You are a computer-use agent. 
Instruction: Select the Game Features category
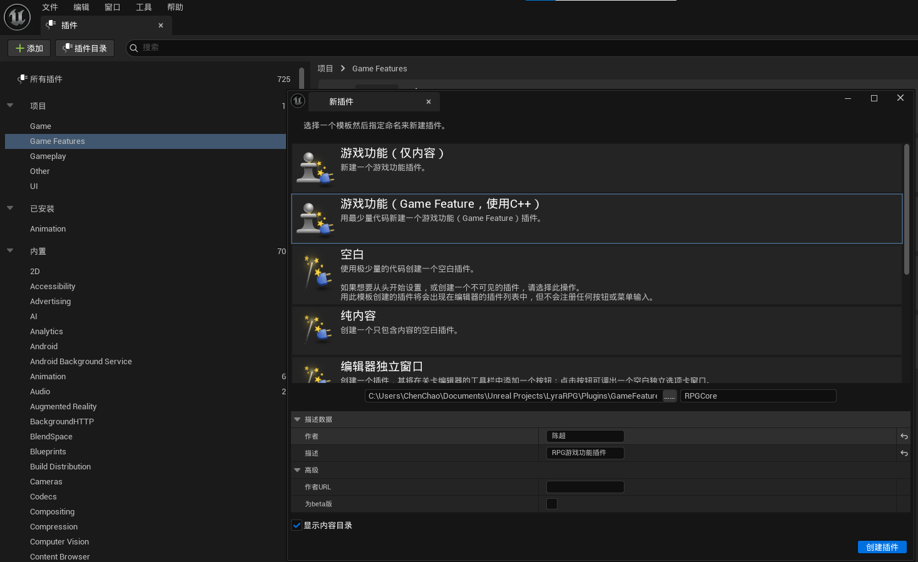[x=145, y=141]
